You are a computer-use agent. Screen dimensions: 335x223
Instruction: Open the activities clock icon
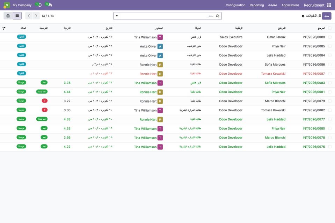[x=39, y=5]
